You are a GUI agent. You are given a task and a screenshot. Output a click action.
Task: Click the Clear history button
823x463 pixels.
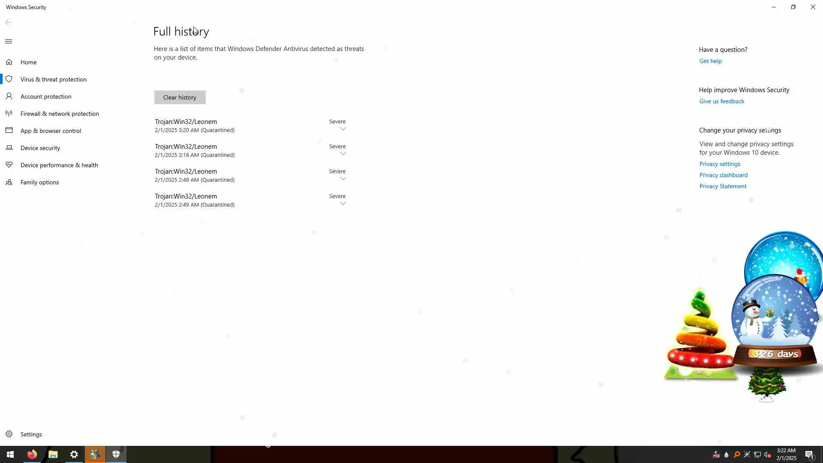(x=180, y=97)
